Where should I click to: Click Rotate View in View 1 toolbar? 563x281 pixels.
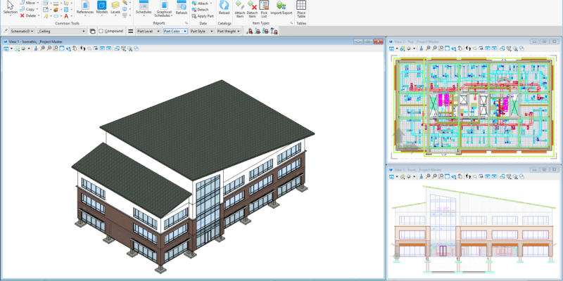pos(68,48)
